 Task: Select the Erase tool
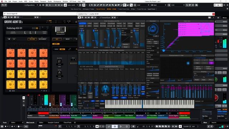click(x=101, y=5)
